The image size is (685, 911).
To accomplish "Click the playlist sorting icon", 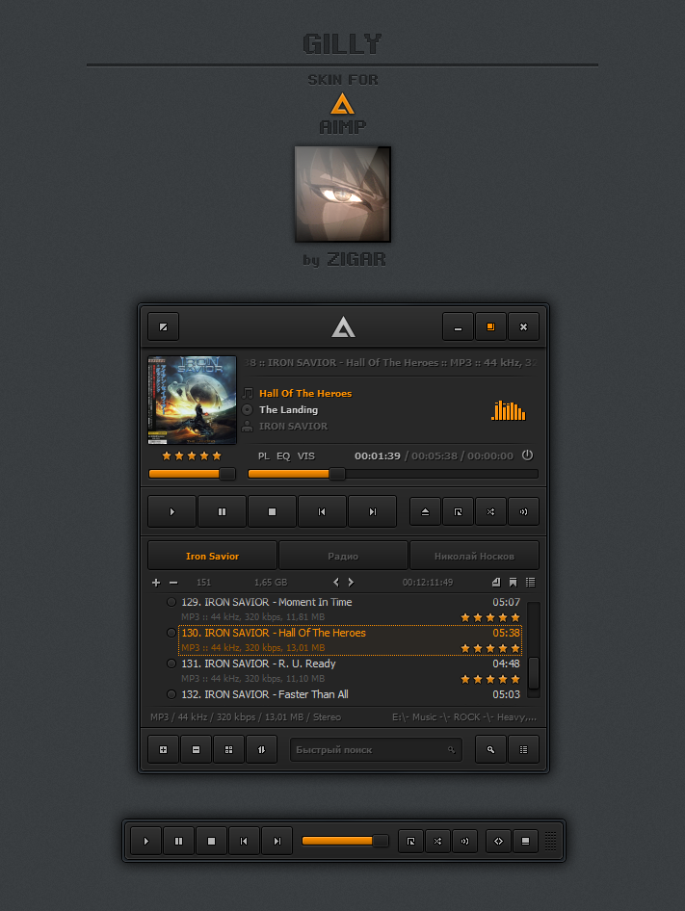I will [496, 583].
